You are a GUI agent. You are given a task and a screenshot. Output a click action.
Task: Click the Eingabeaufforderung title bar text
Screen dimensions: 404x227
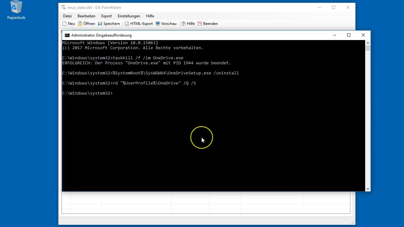pos(101,35)
